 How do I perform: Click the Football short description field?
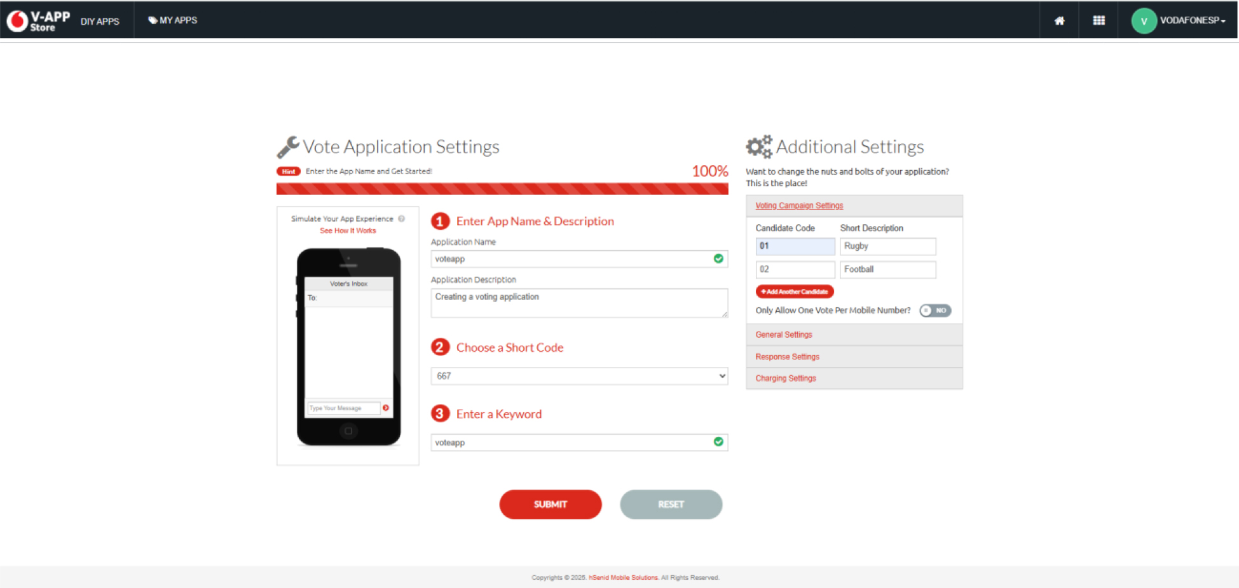pos(887,269)
